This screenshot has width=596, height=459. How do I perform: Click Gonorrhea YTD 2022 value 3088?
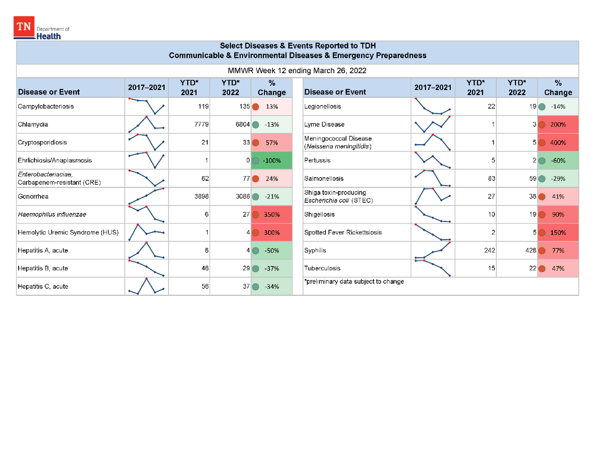point(243,196)
